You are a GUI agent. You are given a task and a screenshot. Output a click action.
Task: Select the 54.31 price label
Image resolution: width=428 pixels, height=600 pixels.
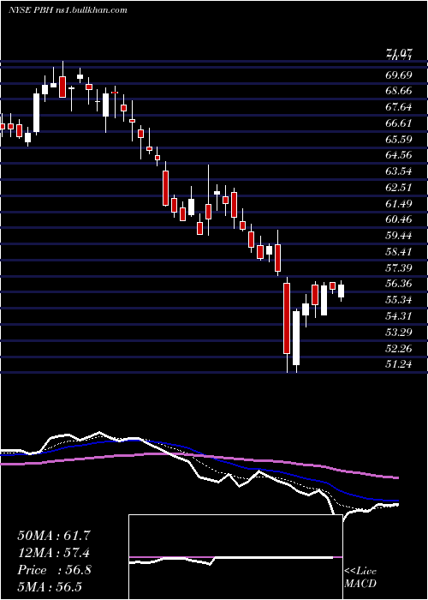pyautogui.click(x=399, y=316)
